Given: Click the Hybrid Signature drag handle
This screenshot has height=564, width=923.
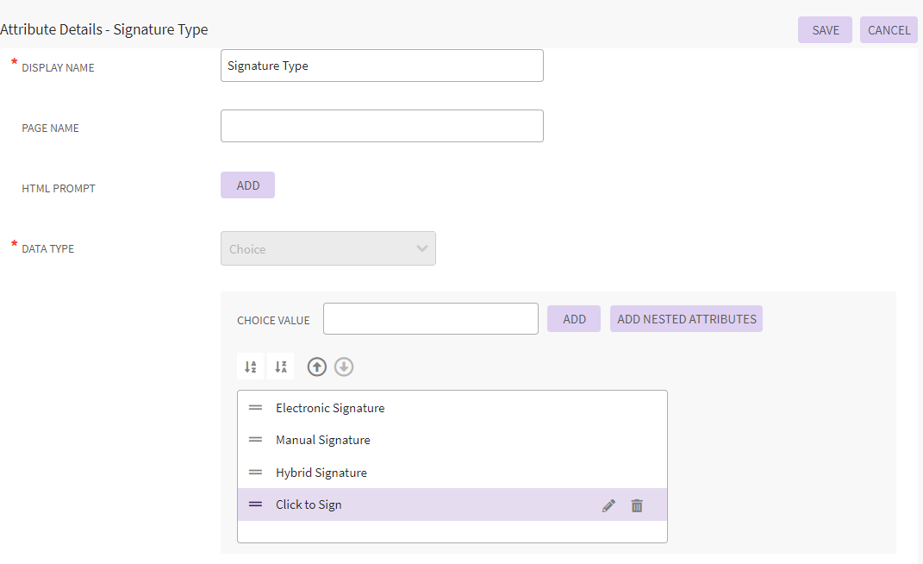Looking at the screenshot, I should [x=255, y=473].
